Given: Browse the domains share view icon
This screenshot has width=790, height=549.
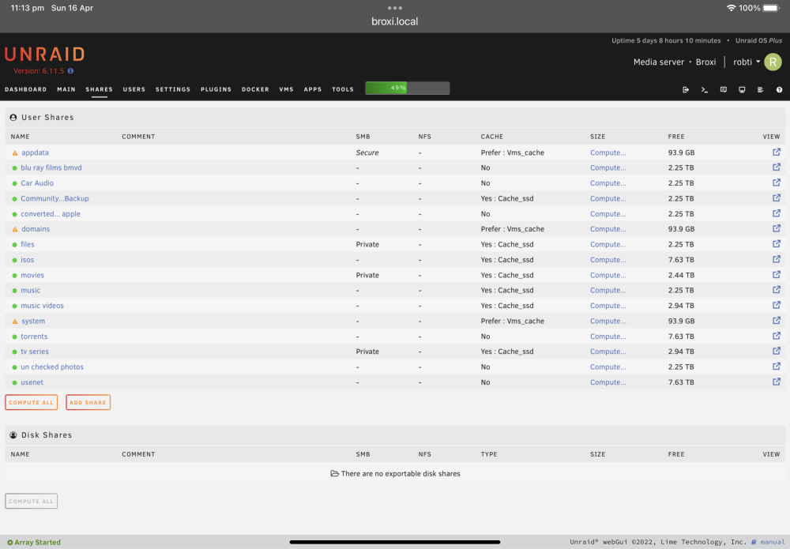Looking at the screenshot, I should coord(777,228).
